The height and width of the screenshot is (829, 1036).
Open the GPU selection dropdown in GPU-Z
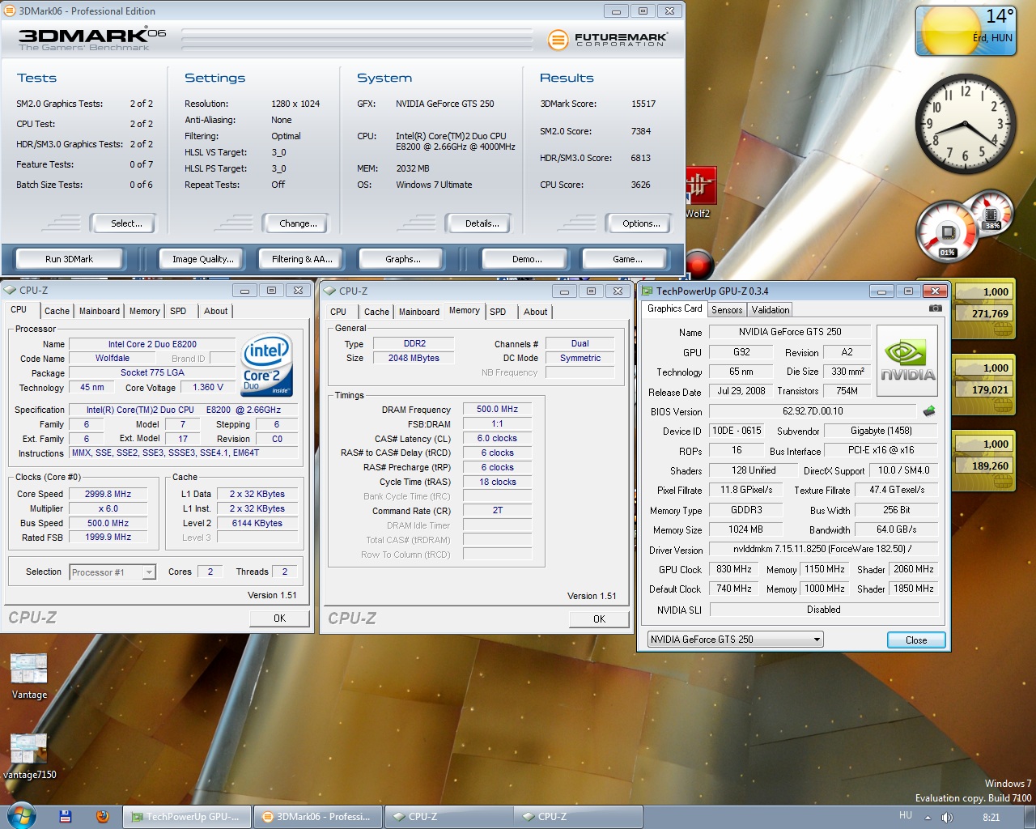click(735, 640)
